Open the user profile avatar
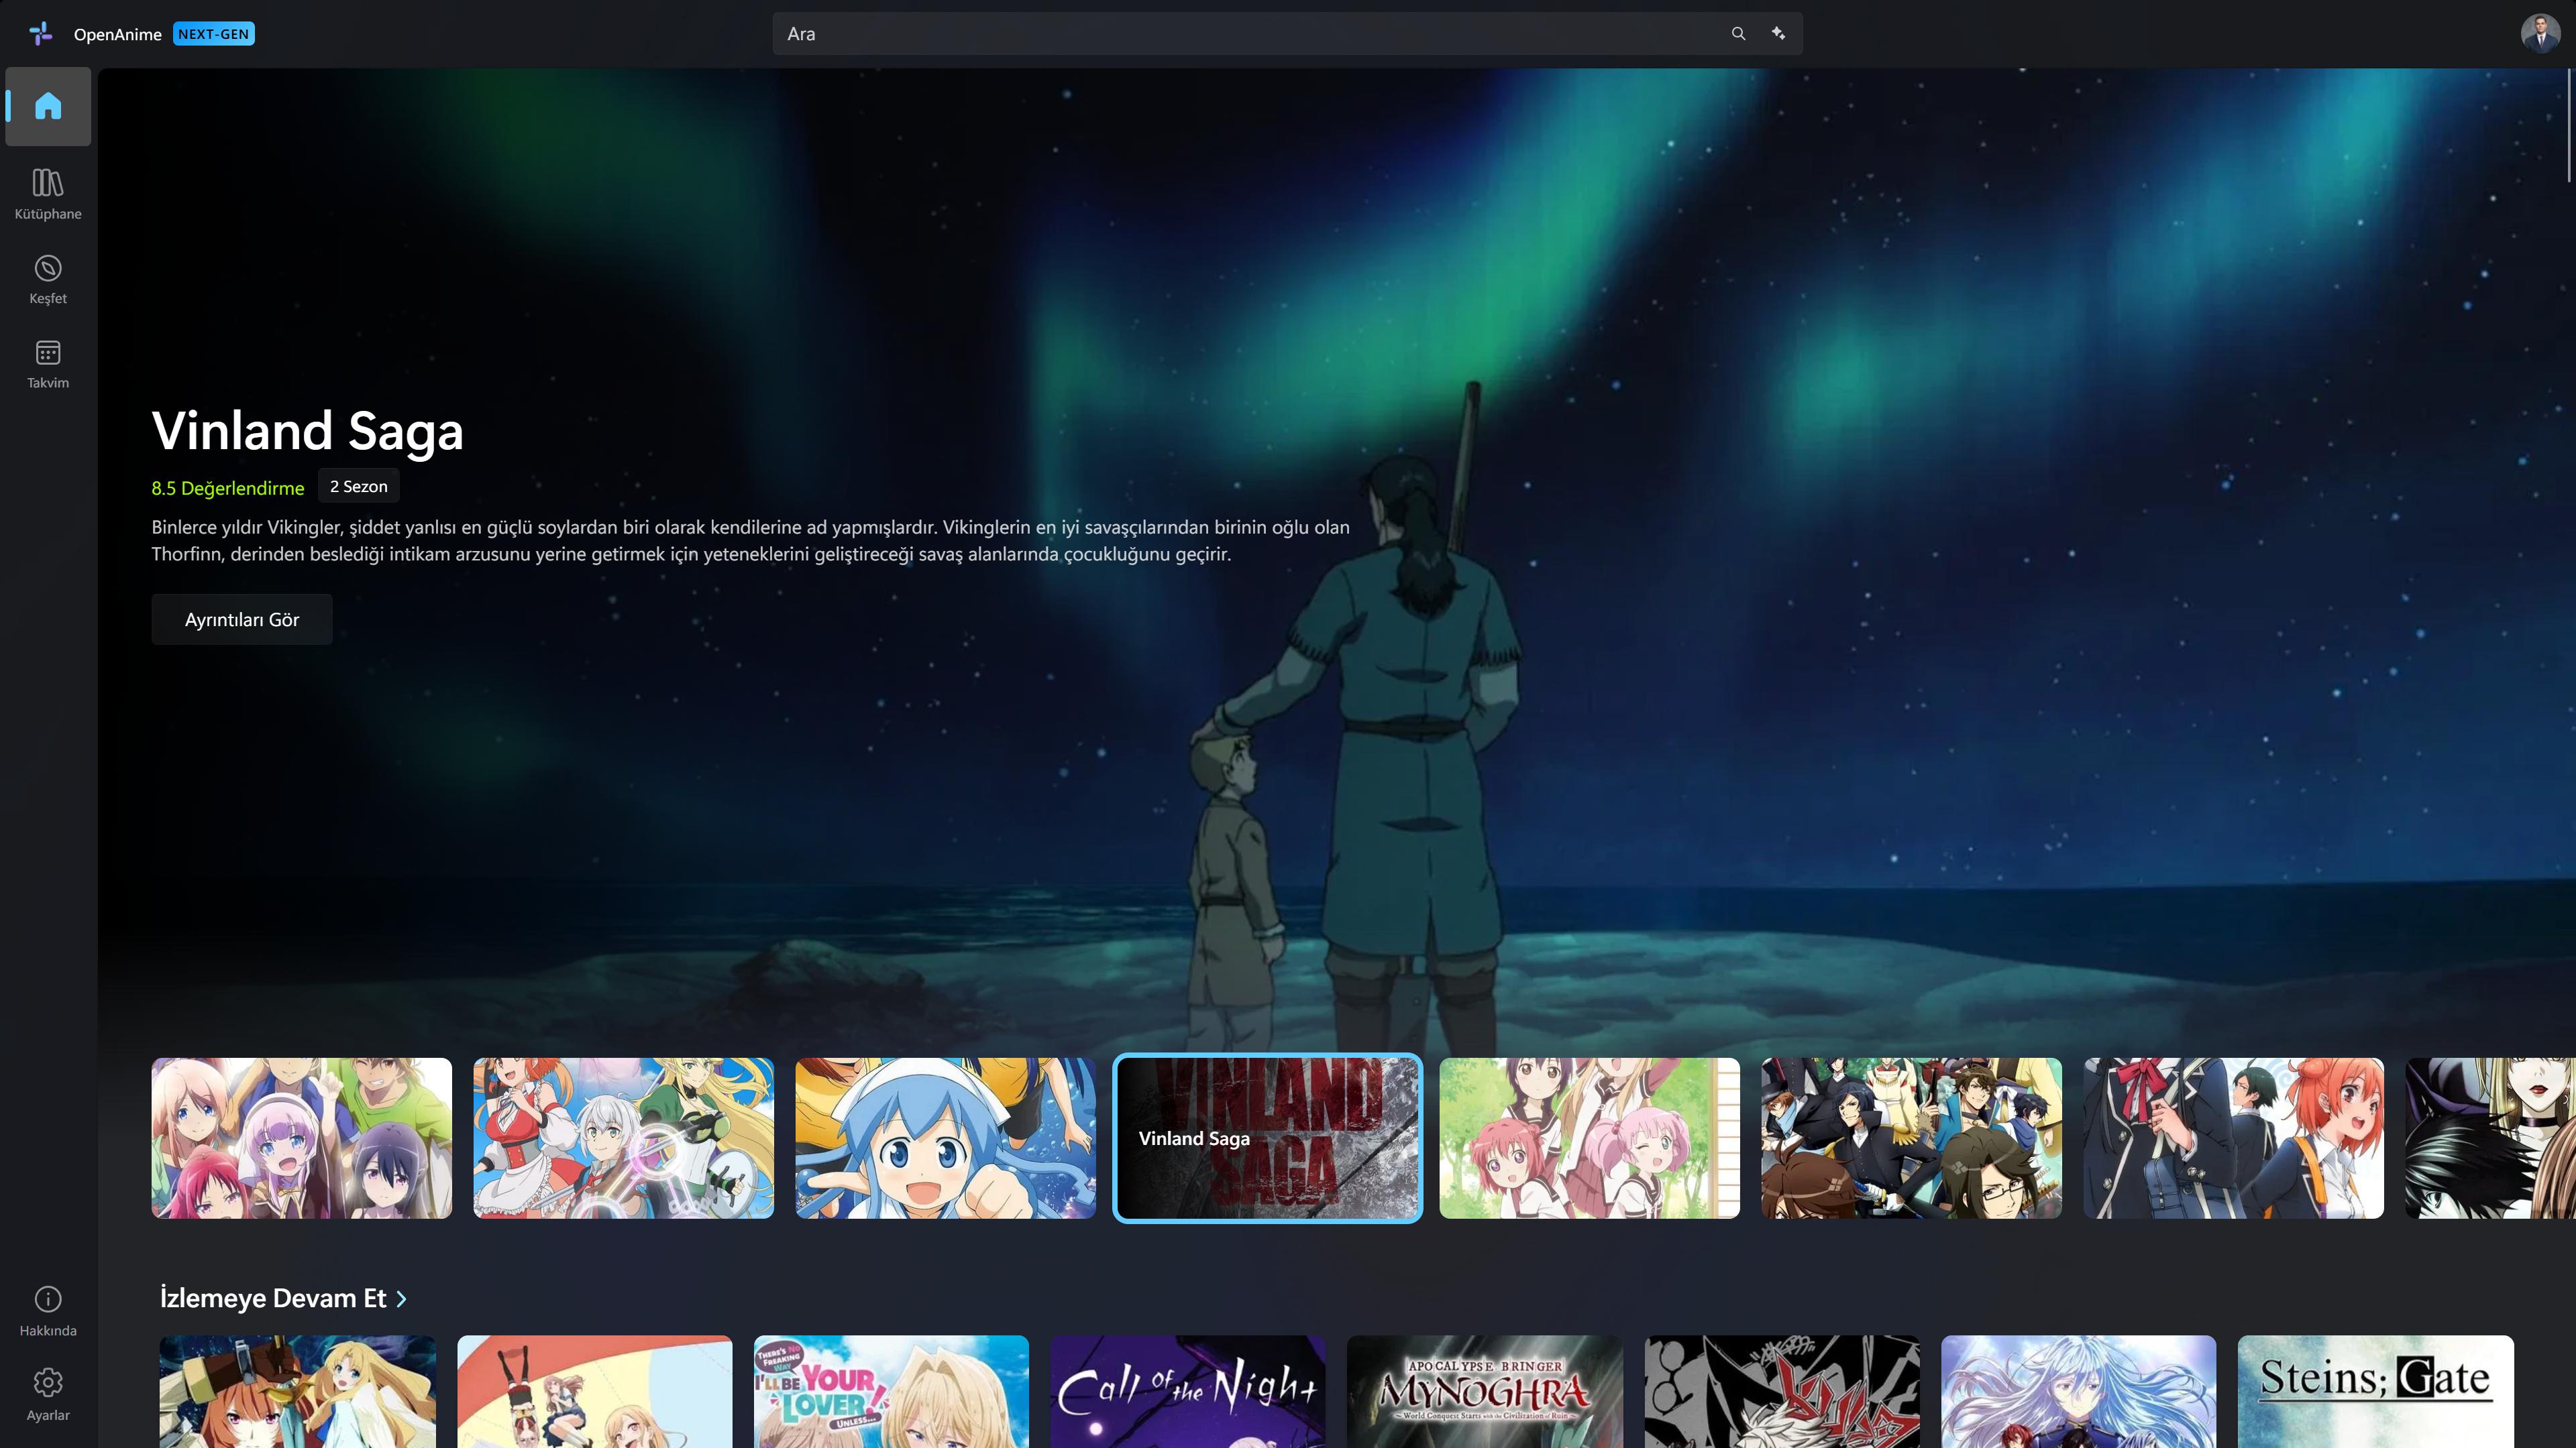Viewport: 2576px width, 1448px height. [x=2540, y=34]
